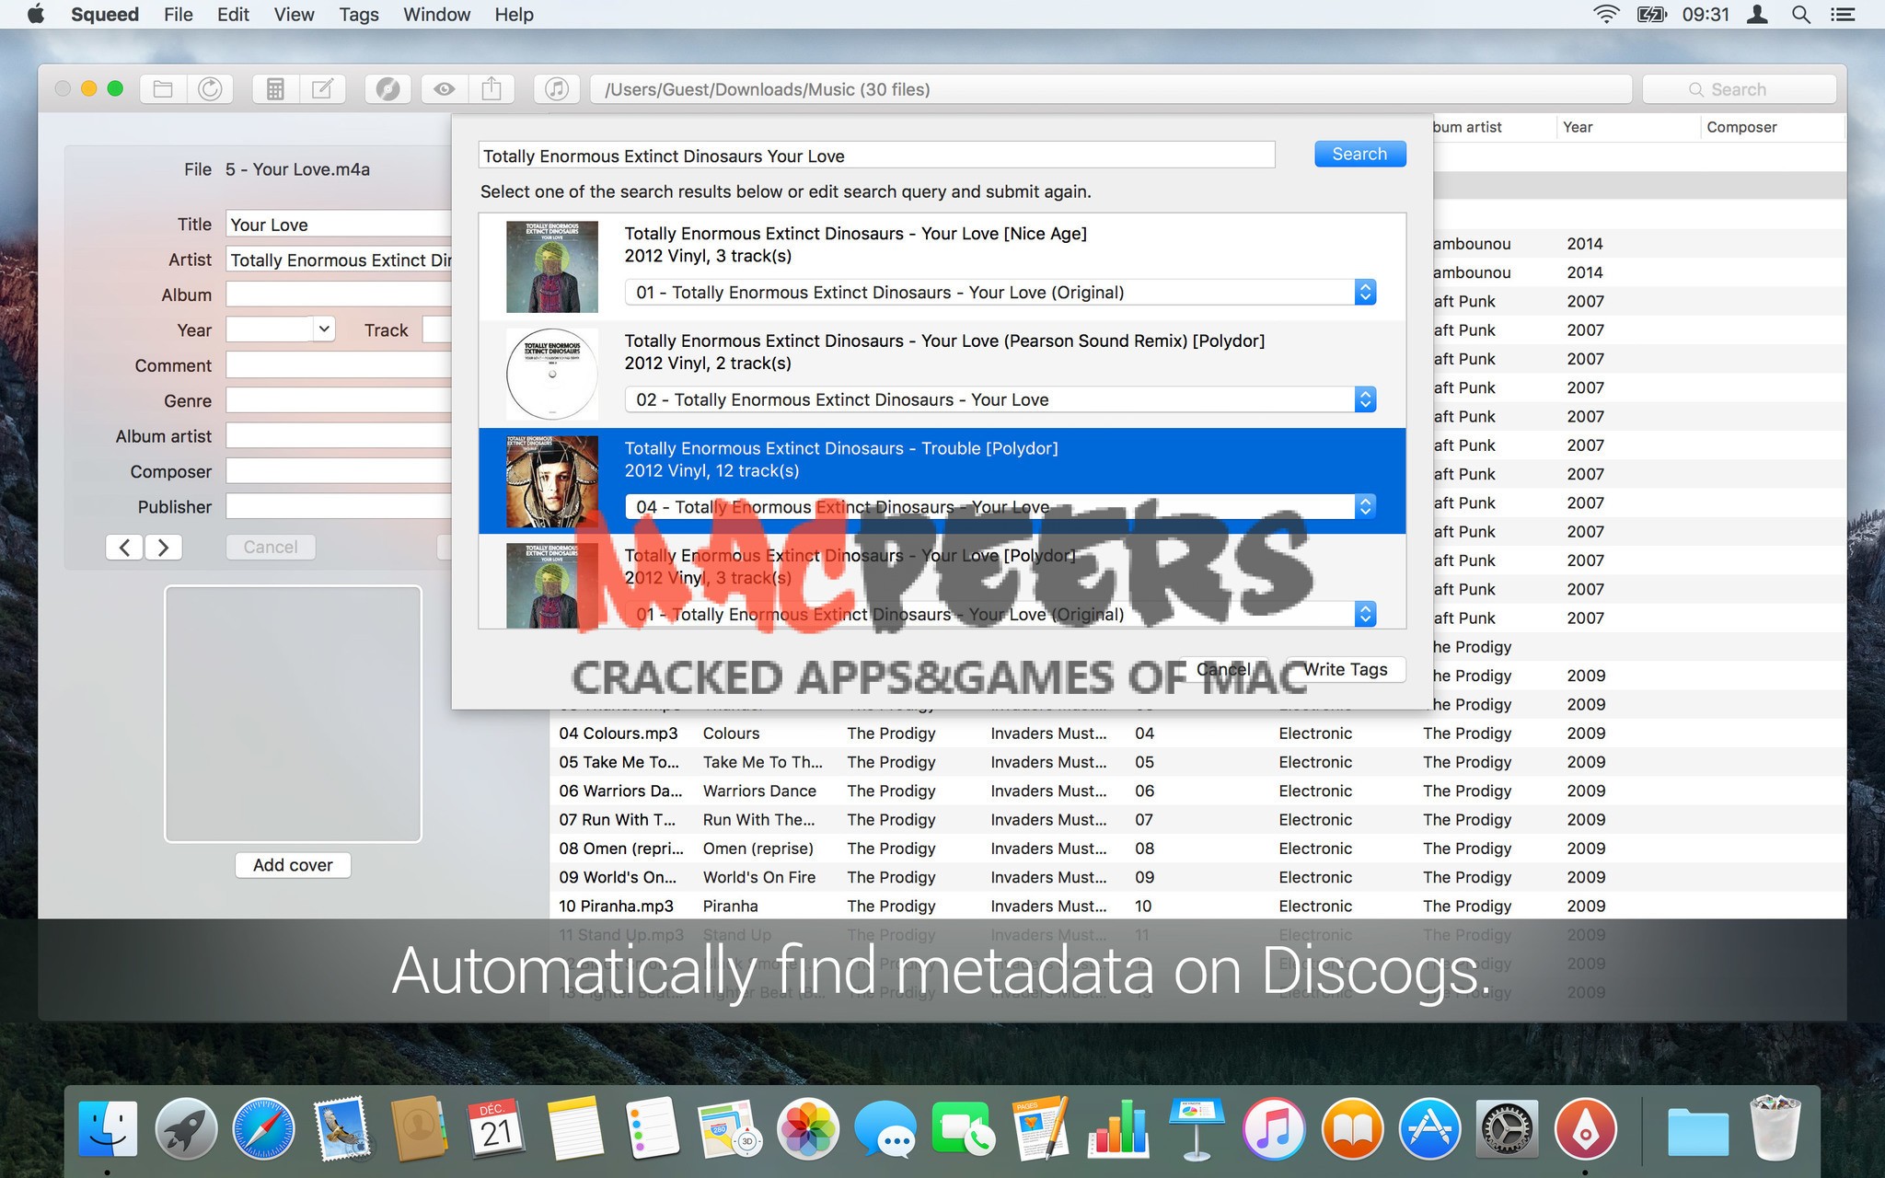Click the open folder toolbar icon
This screenshot has height=1178, width=1885.
point(163,89)
